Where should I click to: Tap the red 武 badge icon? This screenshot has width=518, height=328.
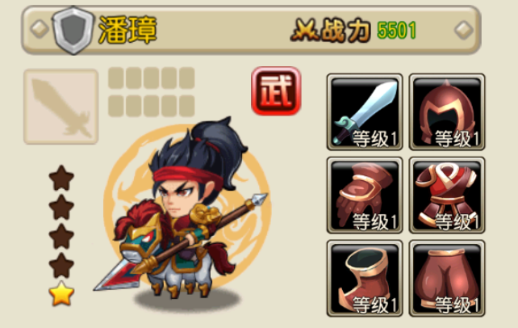tap(276, 91)
